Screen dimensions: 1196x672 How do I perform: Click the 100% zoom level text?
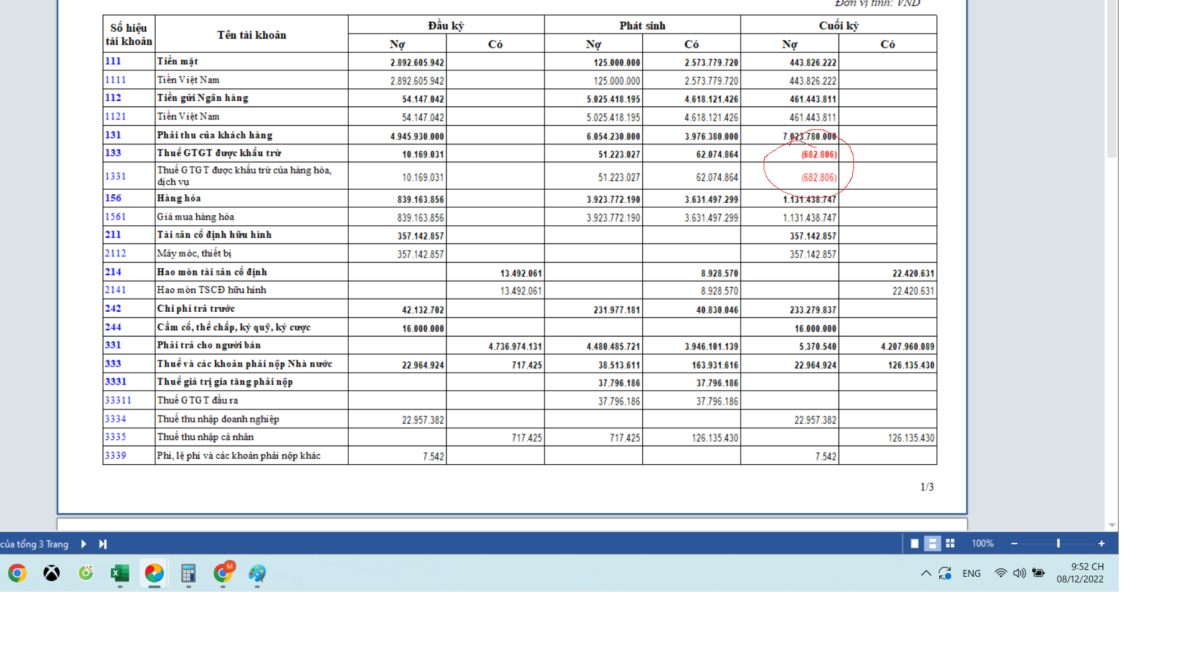pos(982,543)
